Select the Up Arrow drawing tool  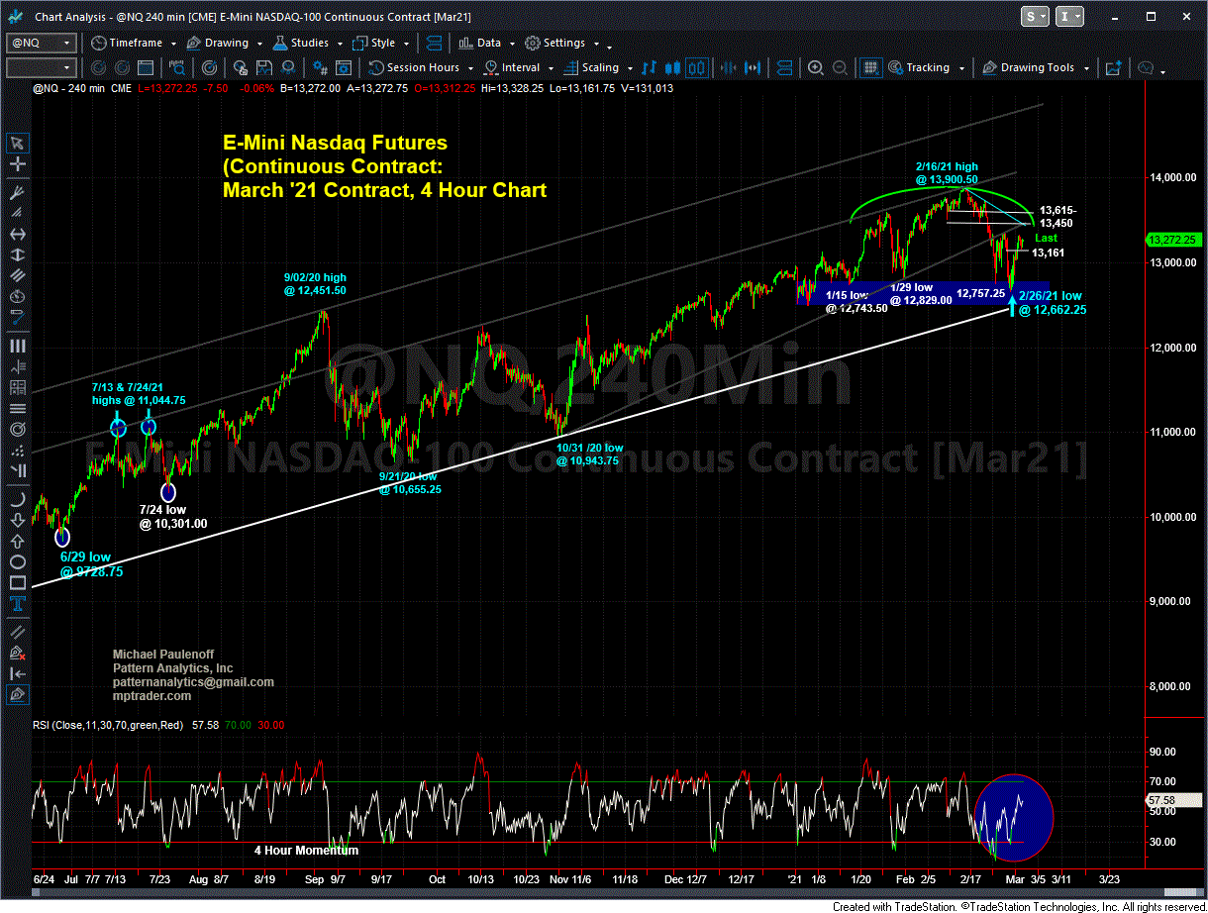pos(17,543)
